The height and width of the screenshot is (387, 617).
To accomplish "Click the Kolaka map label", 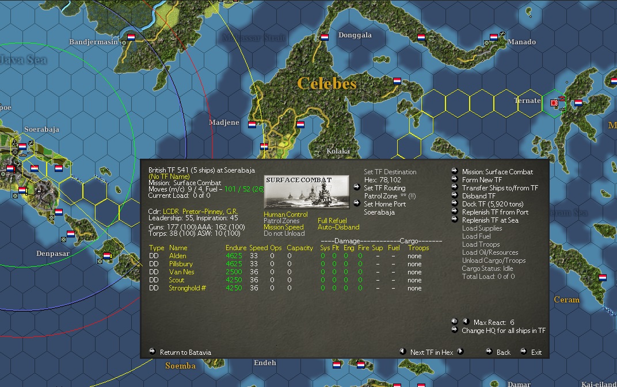I will [x=338, y=151].
